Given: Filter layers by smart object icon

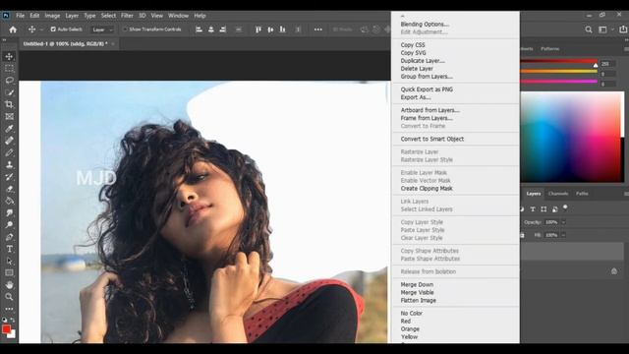Looking at the screenshot, I should (x=554, y=209).
